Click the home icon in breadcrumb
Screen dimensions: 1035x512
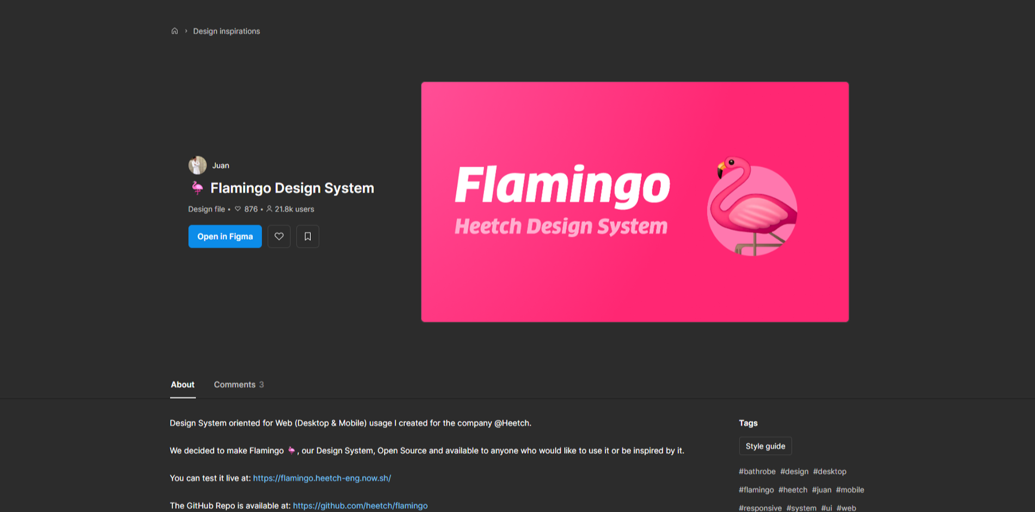tap(175, 31)
